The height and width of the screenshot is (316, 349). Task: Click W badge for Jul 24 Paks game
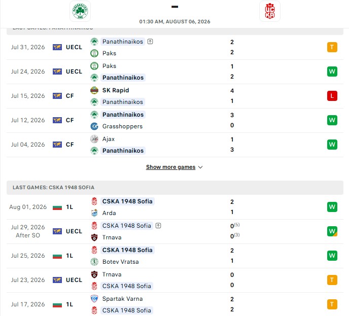coord(332,72)
